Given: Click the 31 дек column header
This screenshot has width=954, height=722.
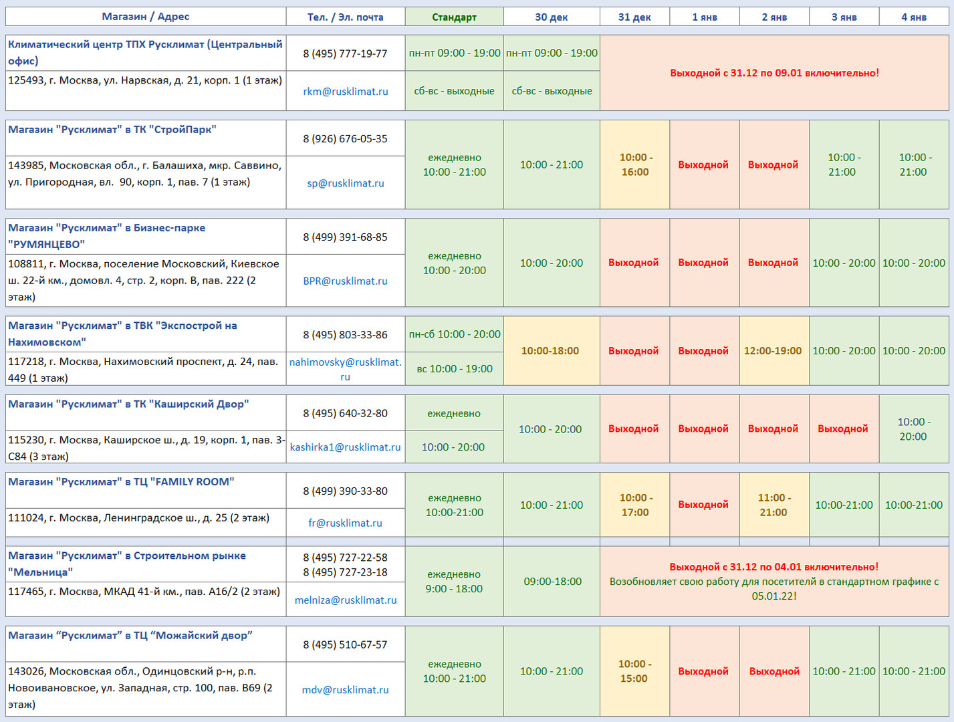Looking at the screenshot, I should [x=634, y=17].
